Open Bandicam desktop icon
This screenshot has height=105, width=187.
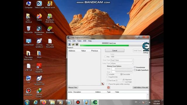click(x=29, y=92)
